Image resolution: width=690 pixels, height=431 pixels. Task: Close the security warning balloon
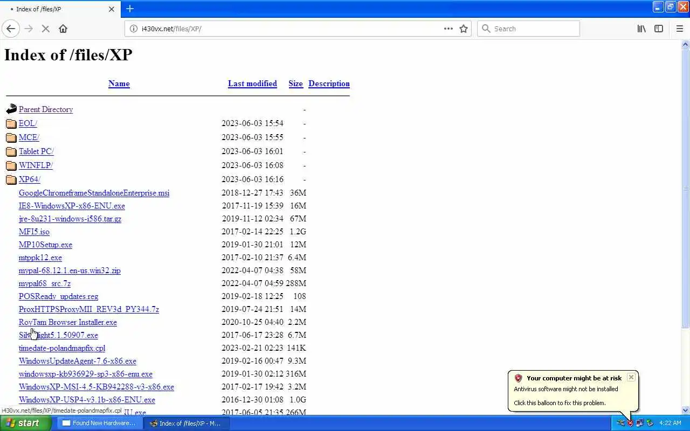click(x=631, y=377)
